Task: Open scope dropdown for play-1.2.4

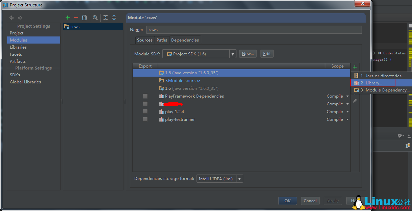Action: pyautogui.click(x=347, y=112)
